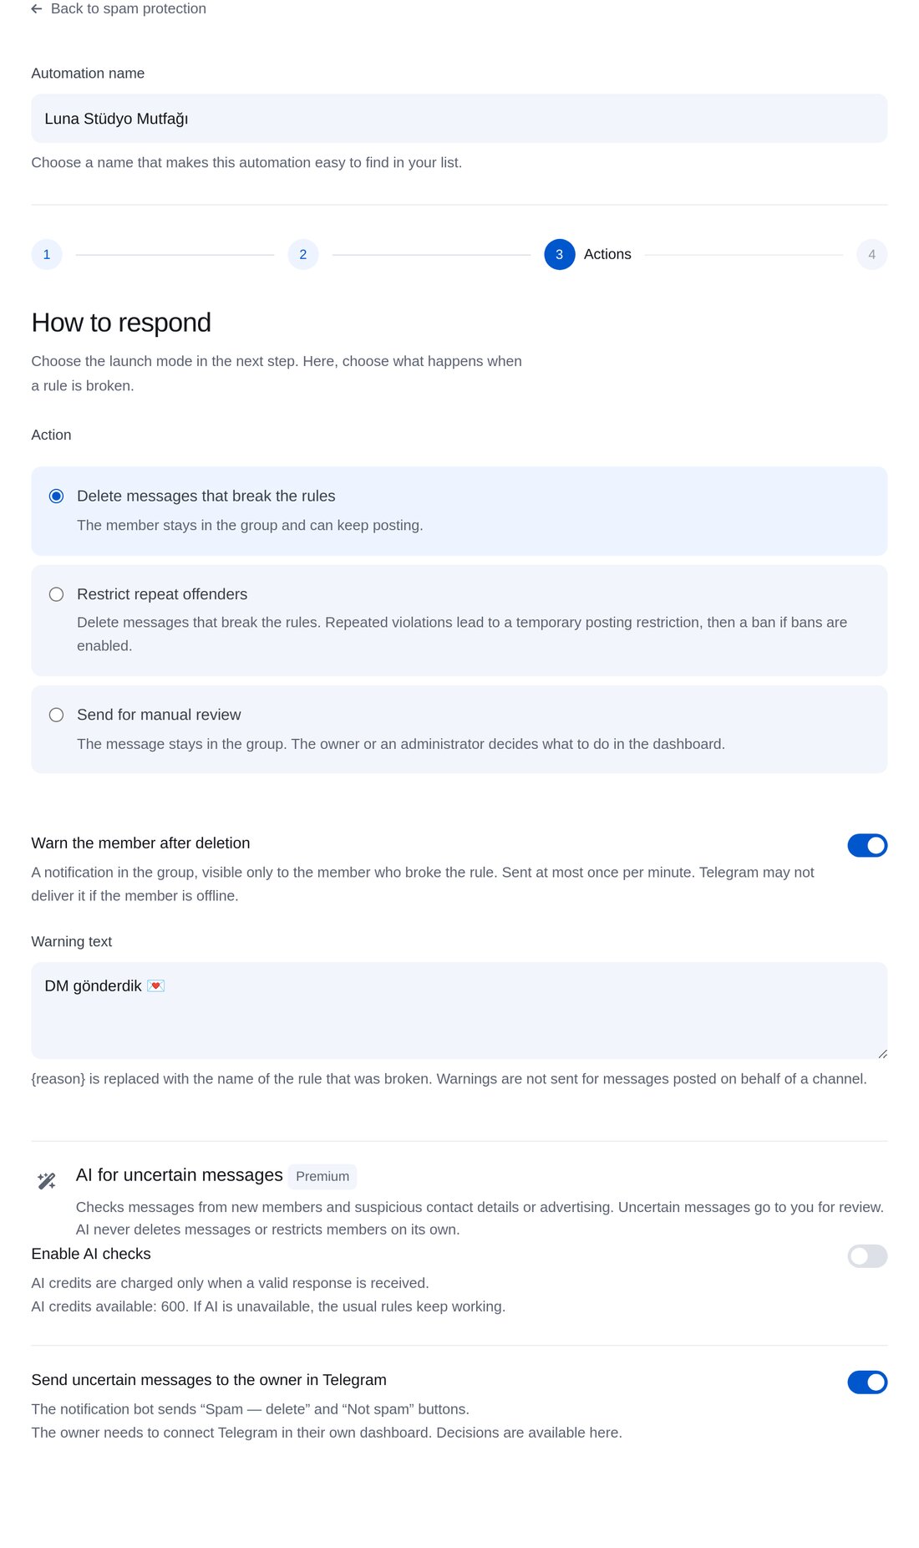The image size is (919, 1548).
Task: Go to step 1 circle
Action: click(x=47, y=254)
